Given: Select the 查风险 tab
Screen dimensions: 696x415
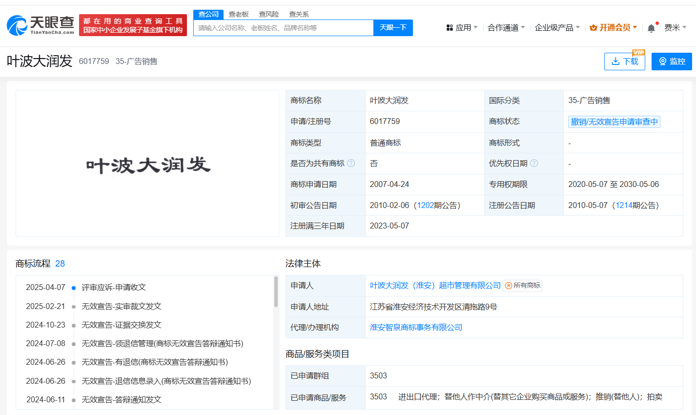Looking at the screenshot, I should 269,14.
